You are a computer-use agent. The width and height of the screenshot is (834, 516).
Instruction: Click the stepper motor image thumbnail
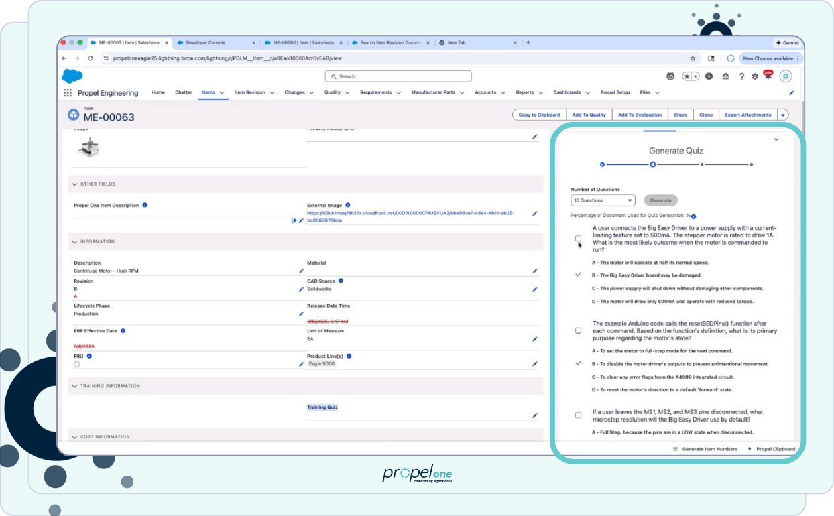88,148
